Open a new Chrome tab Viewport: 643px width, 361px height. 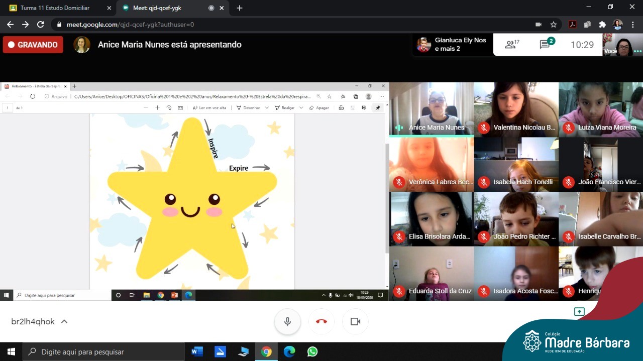[x=240, y=8]
